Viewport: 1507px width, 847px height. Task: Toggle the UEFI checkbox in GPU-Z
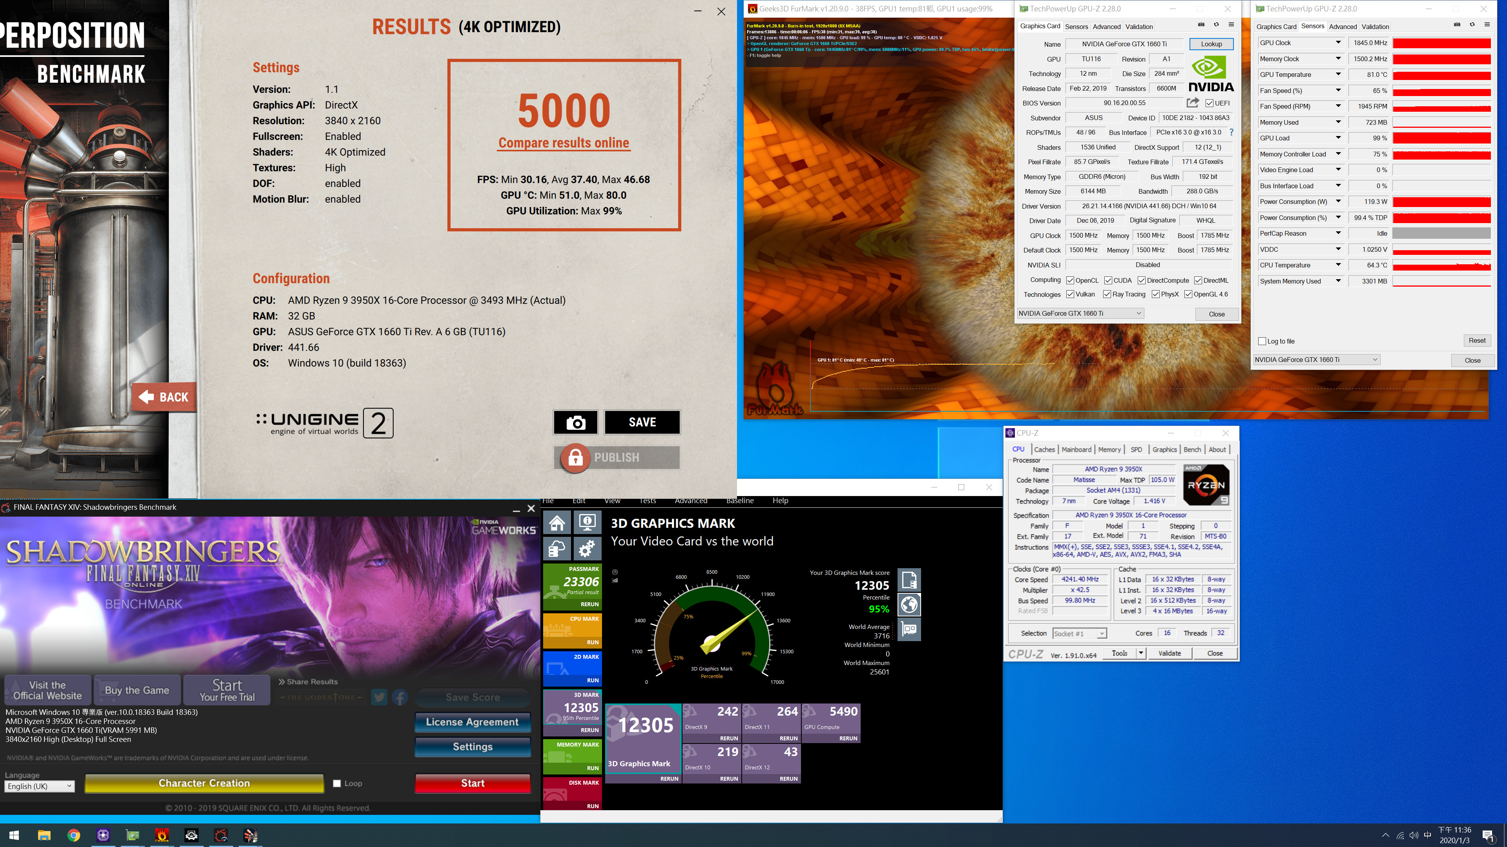point(1209,103)
